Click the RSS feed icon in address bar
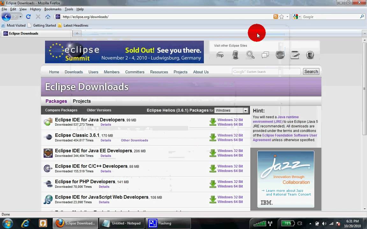Screen dimensions: 367x229 [x=276, y=17]
